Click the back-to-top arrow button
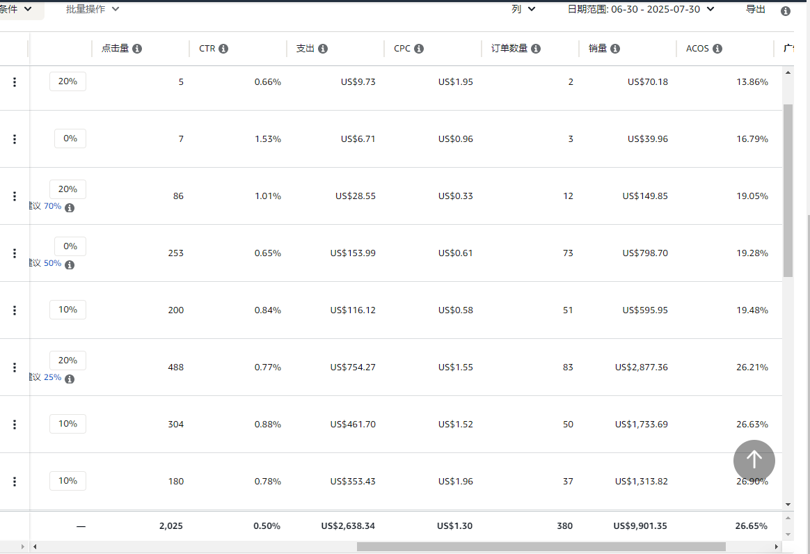Screen dimensions: 810x554 coord(754,461)
